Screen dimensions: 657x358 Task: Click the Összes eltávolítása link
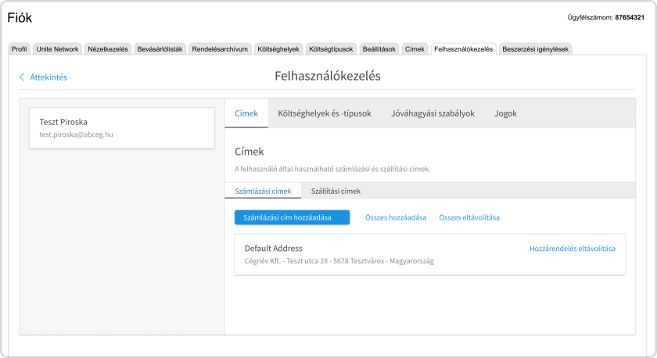point(469,217)
